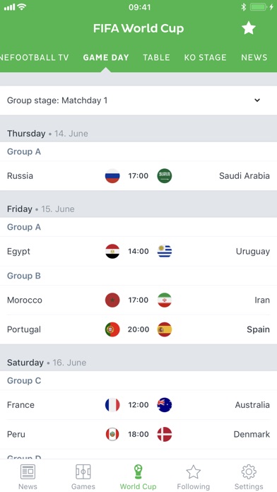Switch to the NEWS top tab
The height and width of the screenshot is (492, 277).
pos(254,57)
